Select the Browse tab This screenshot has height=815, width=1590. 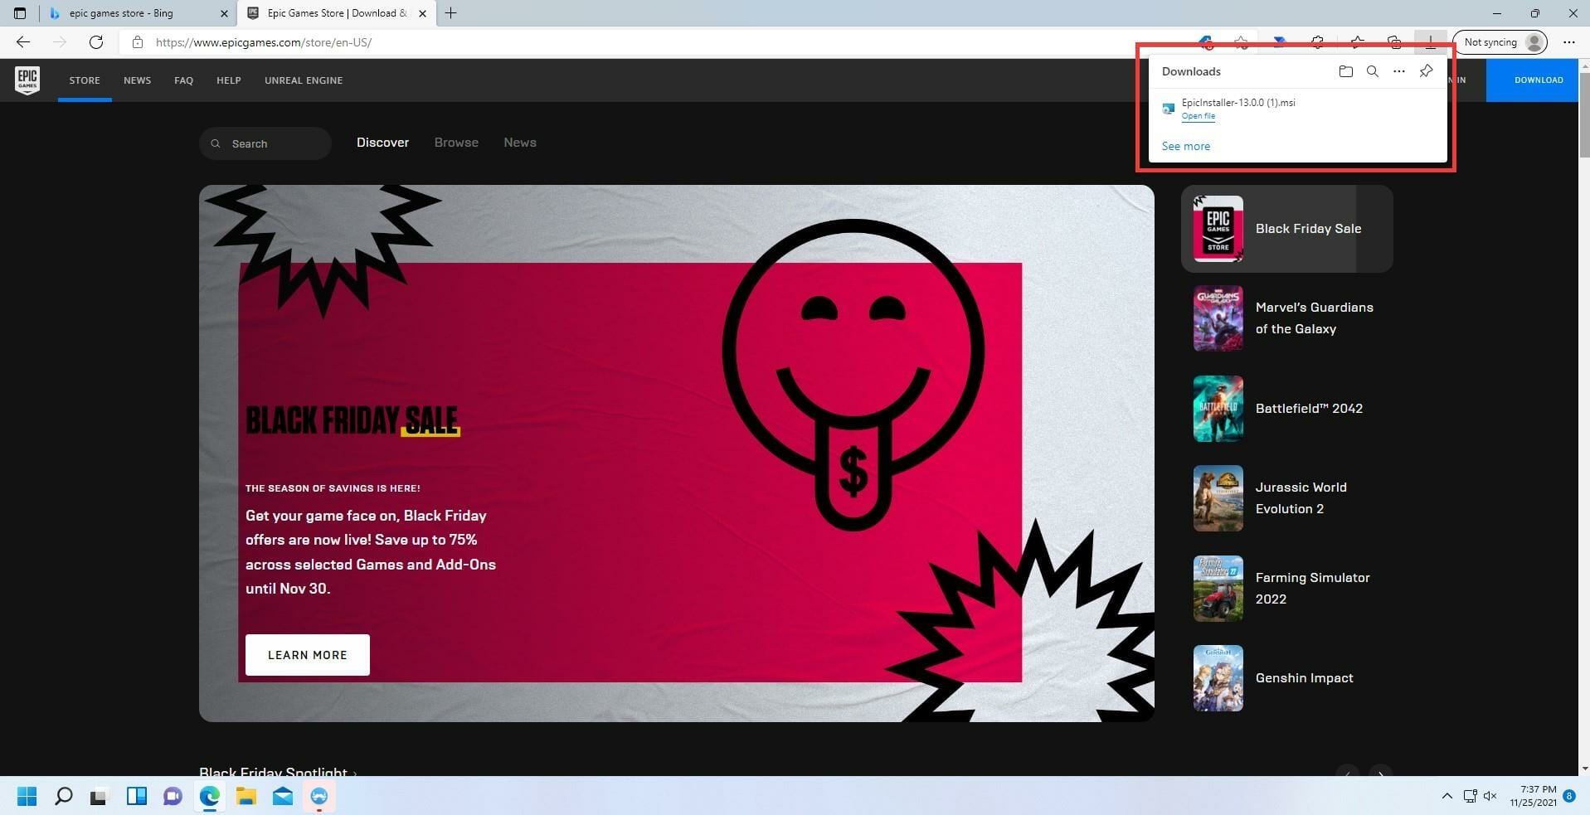(456, 143)
